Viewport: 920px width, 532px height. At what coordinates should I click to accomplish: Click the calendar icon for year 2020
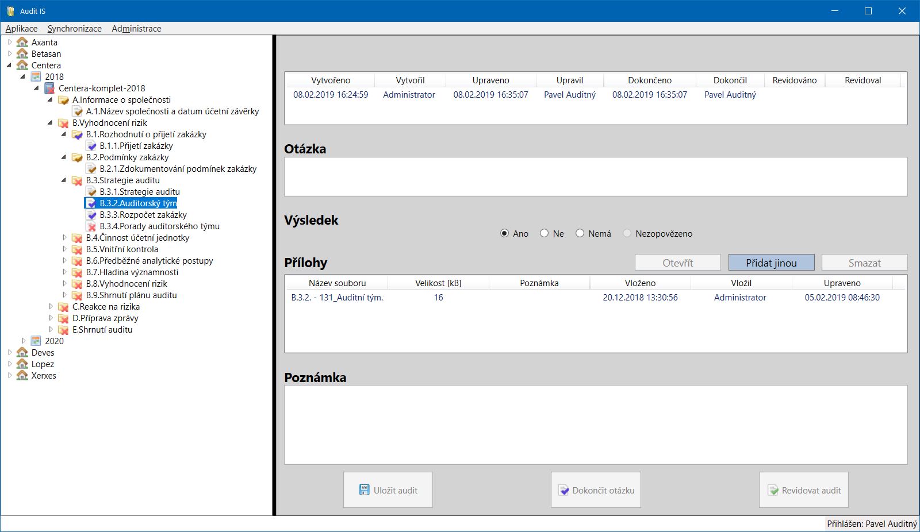click(x=36, y=341)
